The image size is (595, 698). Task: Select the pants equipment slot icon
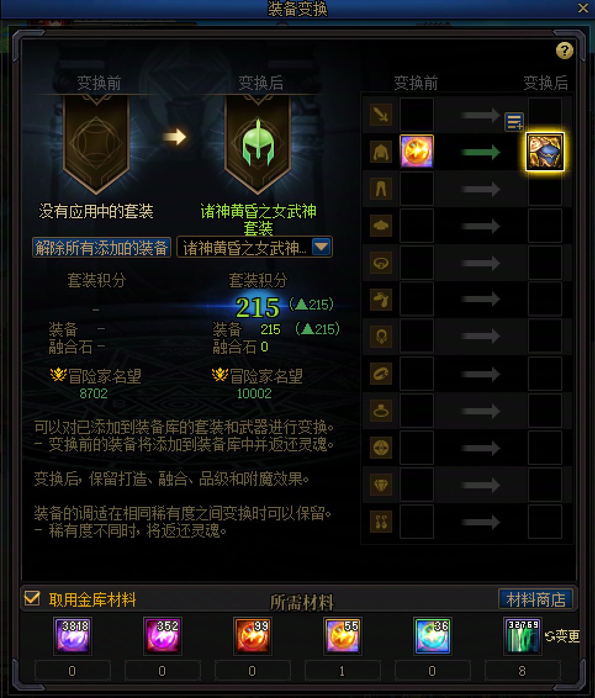pos(381,189)
